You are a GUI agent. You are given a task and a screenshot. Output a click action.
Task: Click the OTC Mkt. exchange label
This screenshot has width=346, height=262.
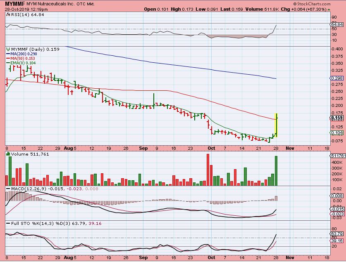click(86, 4)
